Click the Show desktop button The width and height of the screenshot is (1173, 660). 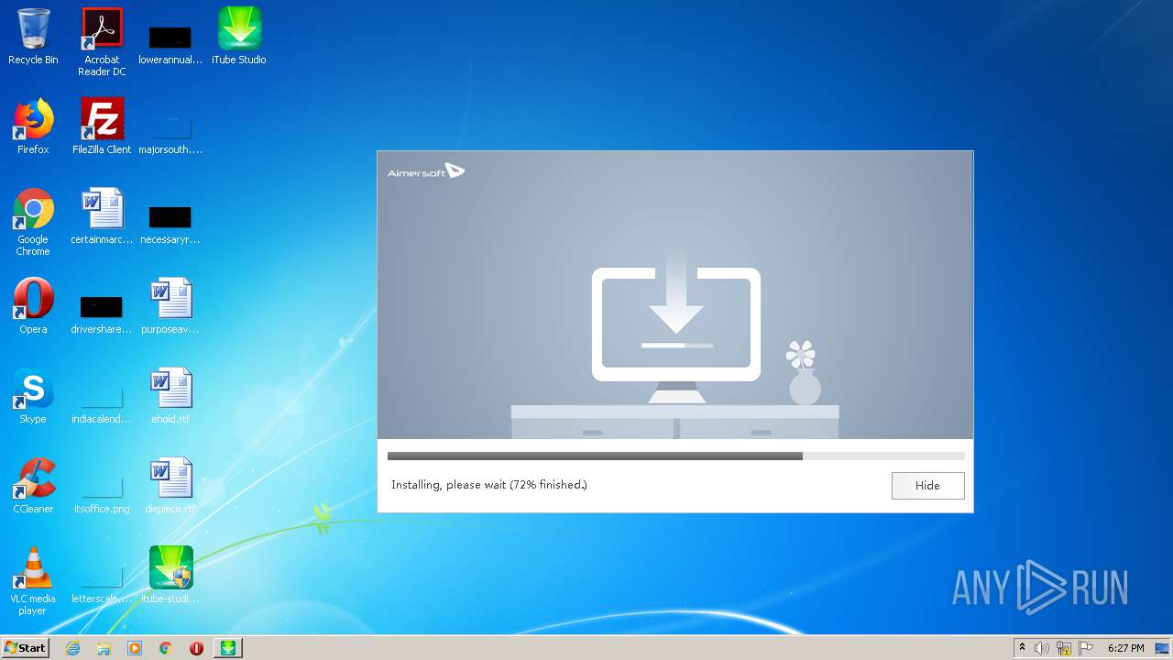tap(1163, 648)
